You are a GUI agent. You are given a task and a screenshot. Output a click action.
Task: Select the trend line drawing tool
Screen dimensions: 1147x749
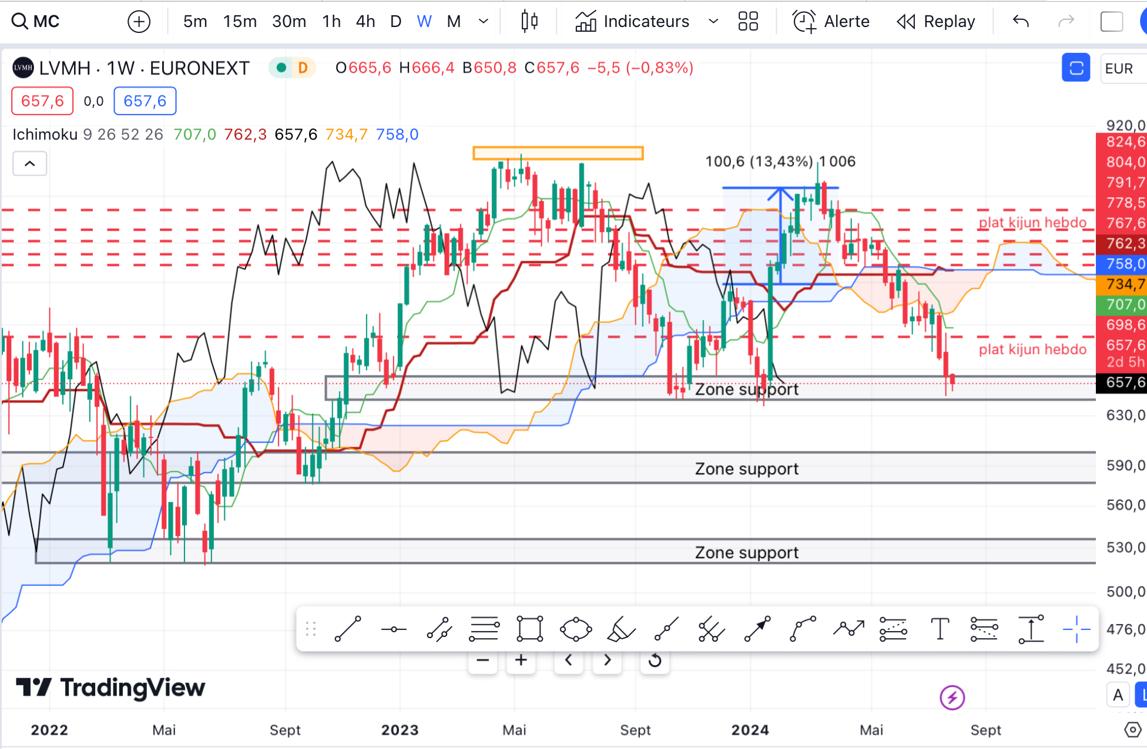[x=348, y=629]
